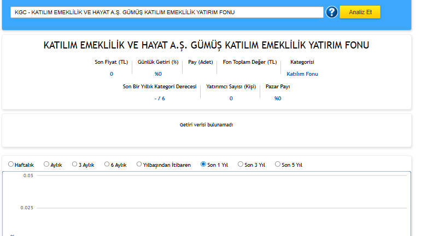Image resolution: width=427 pixels, height=236 pixels.
Task: Click Son Bir Yıllık Kategori Derecesi label
Action: [160, 87]
